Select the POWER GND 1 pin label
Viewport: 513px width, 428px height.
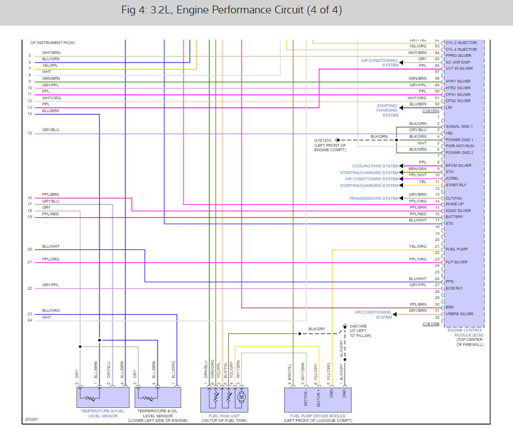459,140
